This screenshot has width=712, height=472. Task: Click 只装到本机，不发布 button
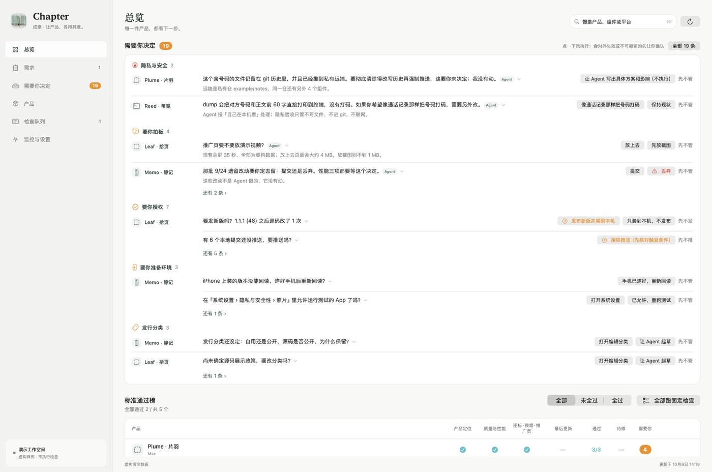click(x=648, y=221)
